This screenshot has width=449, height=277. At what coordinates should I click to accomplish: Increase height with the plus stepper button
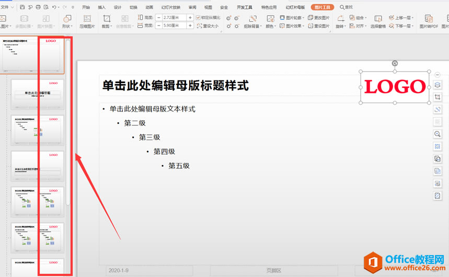click(x=190, y=17)
